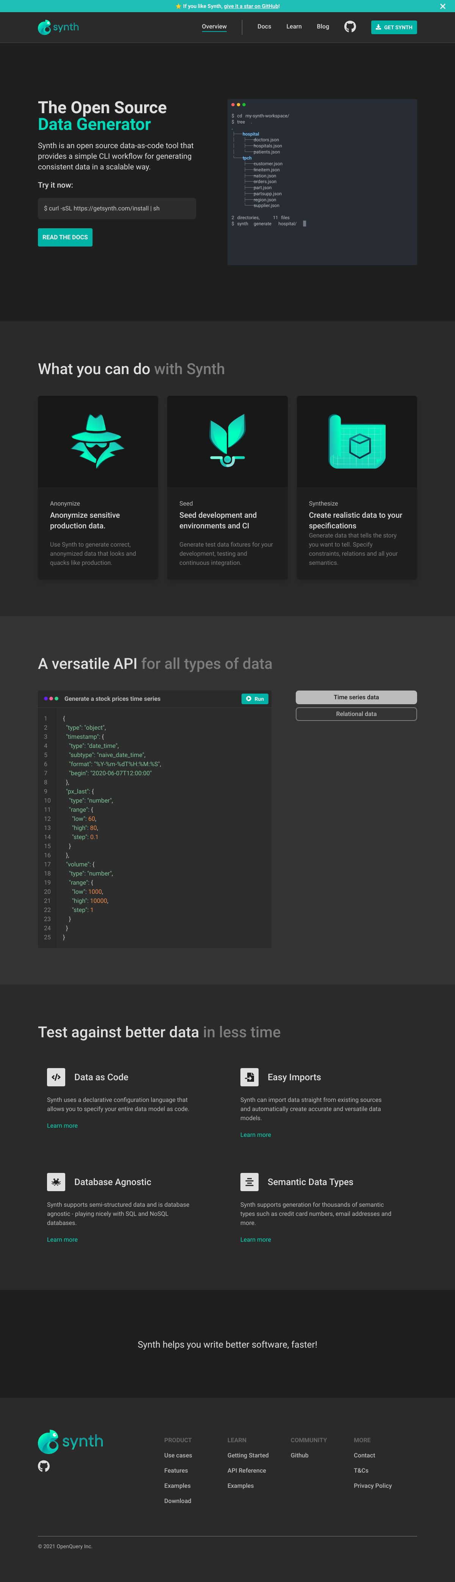
Task: Open the API Reference footer link
Action: 246,1470
